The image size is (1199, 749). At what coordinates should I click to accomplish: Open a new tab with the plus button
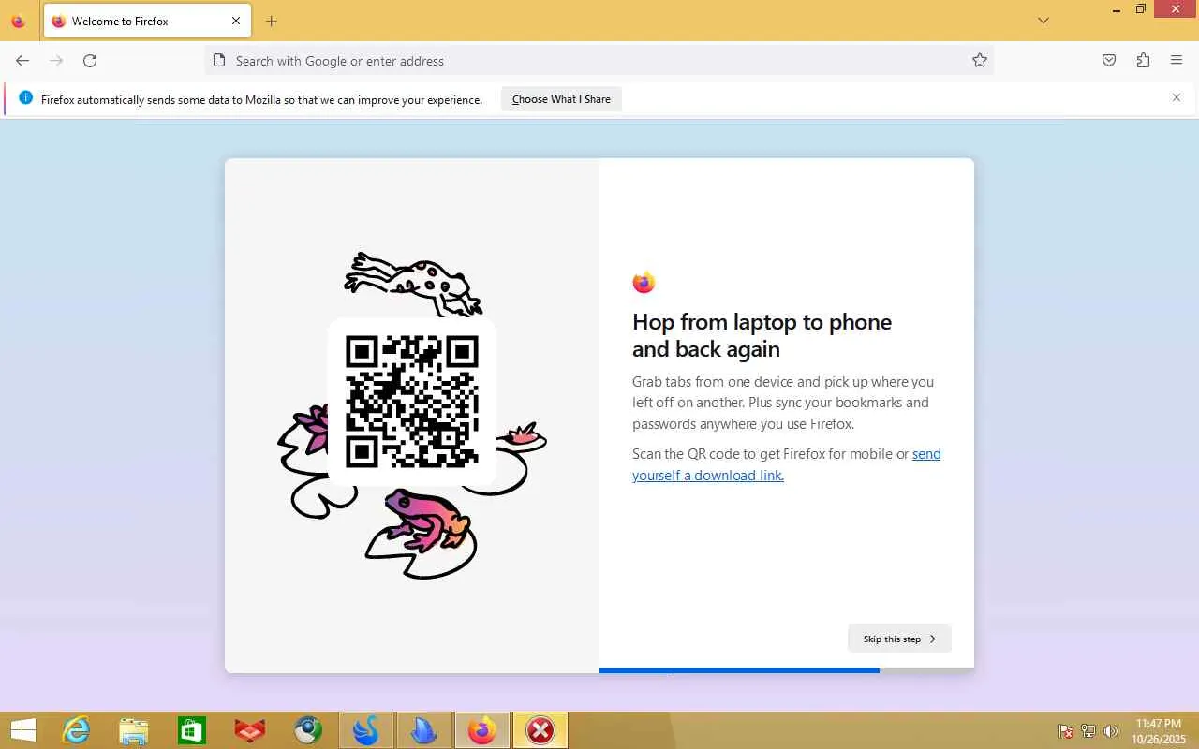[272, 21]
